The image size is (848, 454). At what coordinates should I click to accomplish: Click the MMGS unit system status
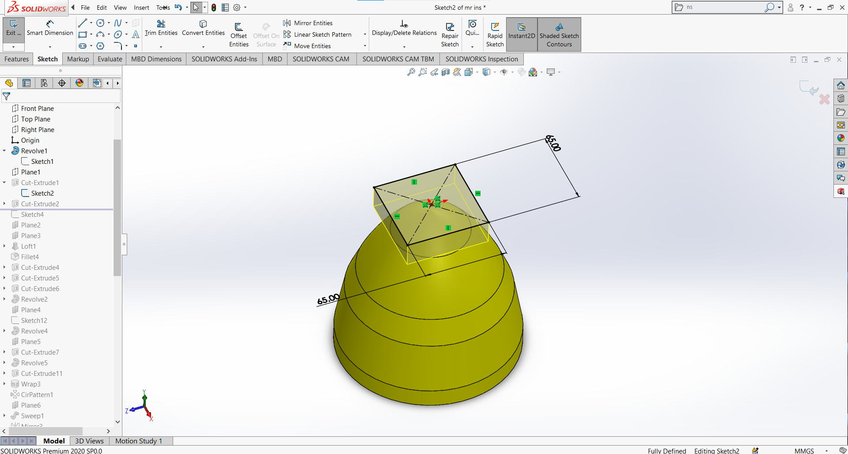[x=804, y=450]
